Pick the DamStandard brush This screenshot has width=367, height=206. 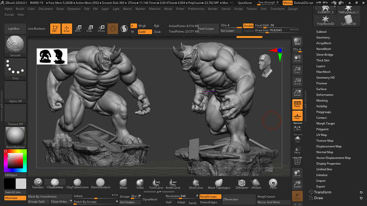pos(101,184)
